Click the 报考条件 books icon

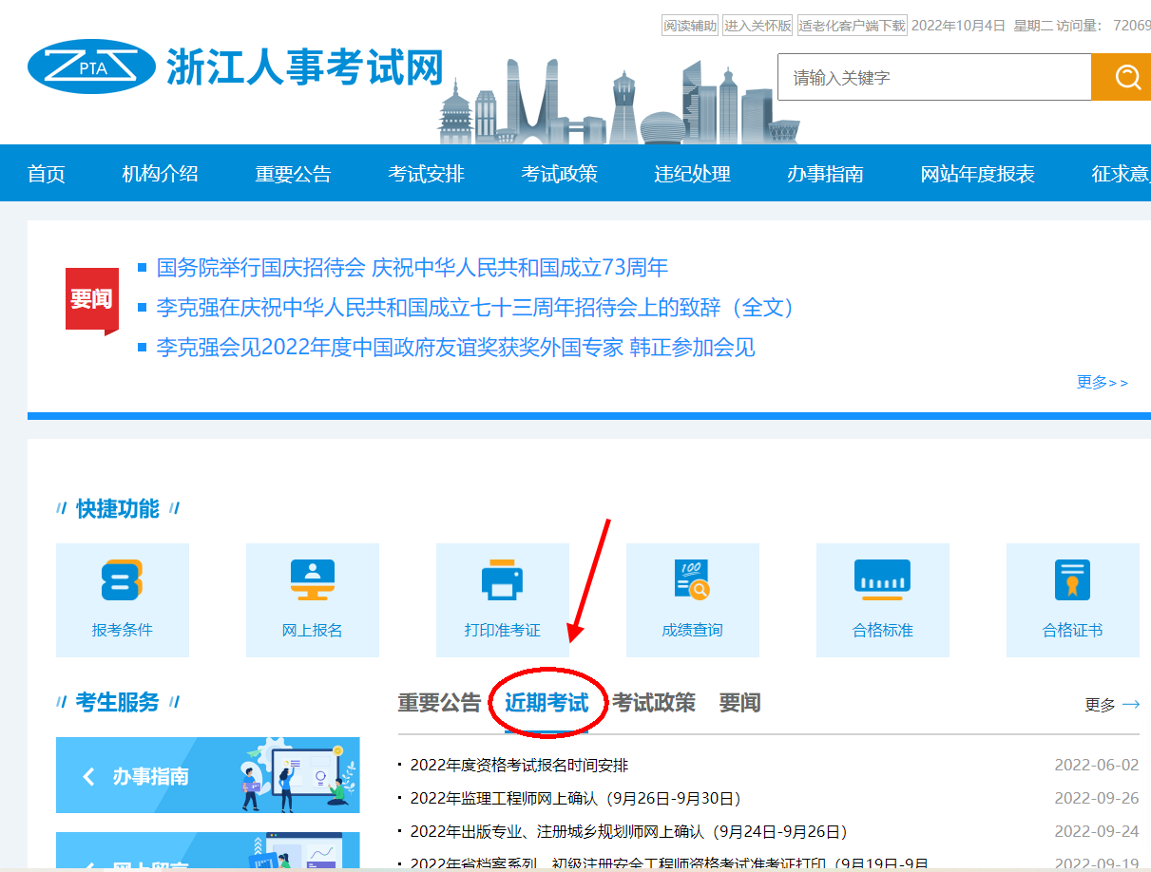(122, 579)
